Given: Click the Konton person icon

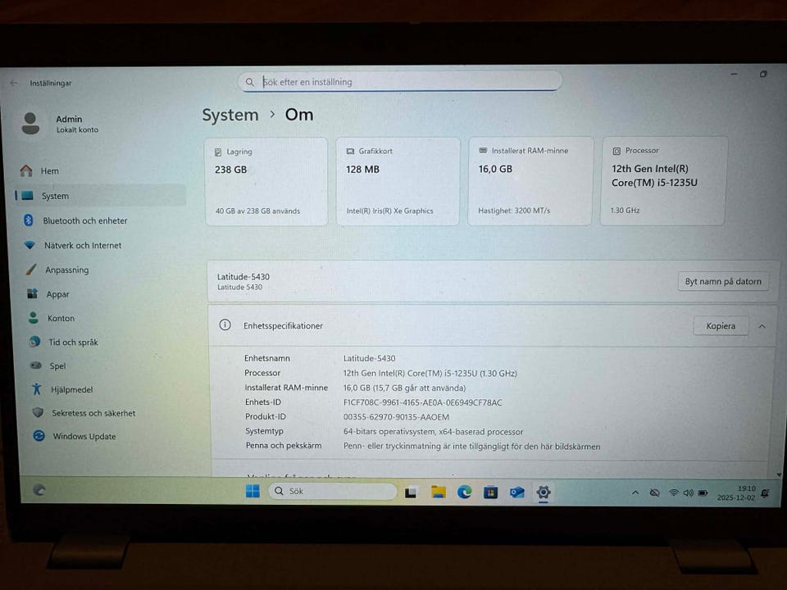Looking at the screenshot, I should click(x=34, y=318).
